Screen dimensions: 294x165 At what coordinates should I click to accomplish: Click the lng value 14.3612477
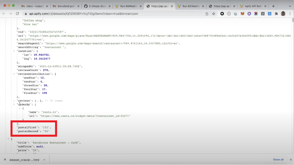click(x=42, y=59)
